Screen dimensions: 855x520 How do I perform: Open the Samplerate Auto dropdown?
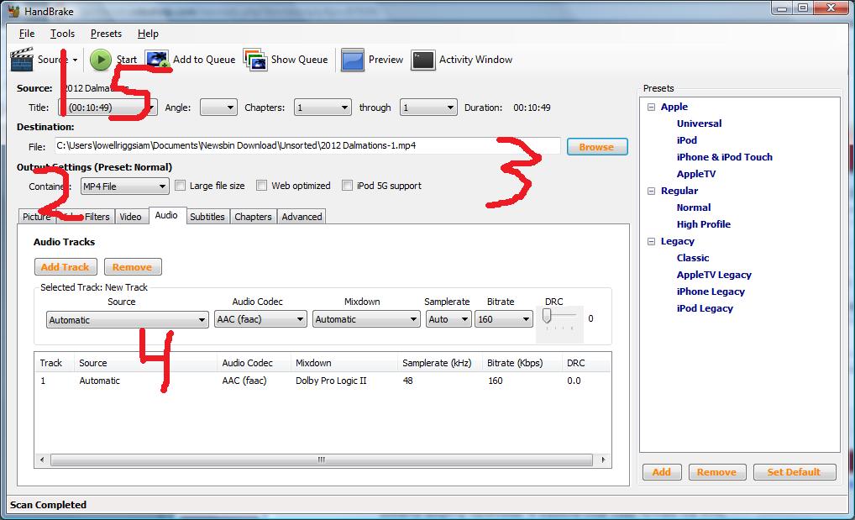pyautogui.click(x=448, y=319)
